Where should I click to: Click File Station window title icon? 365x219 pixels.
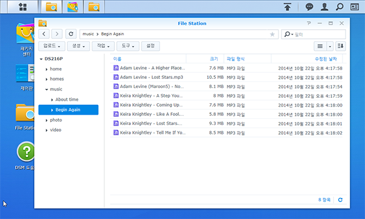pyautogui.click(x=43, y=23)
